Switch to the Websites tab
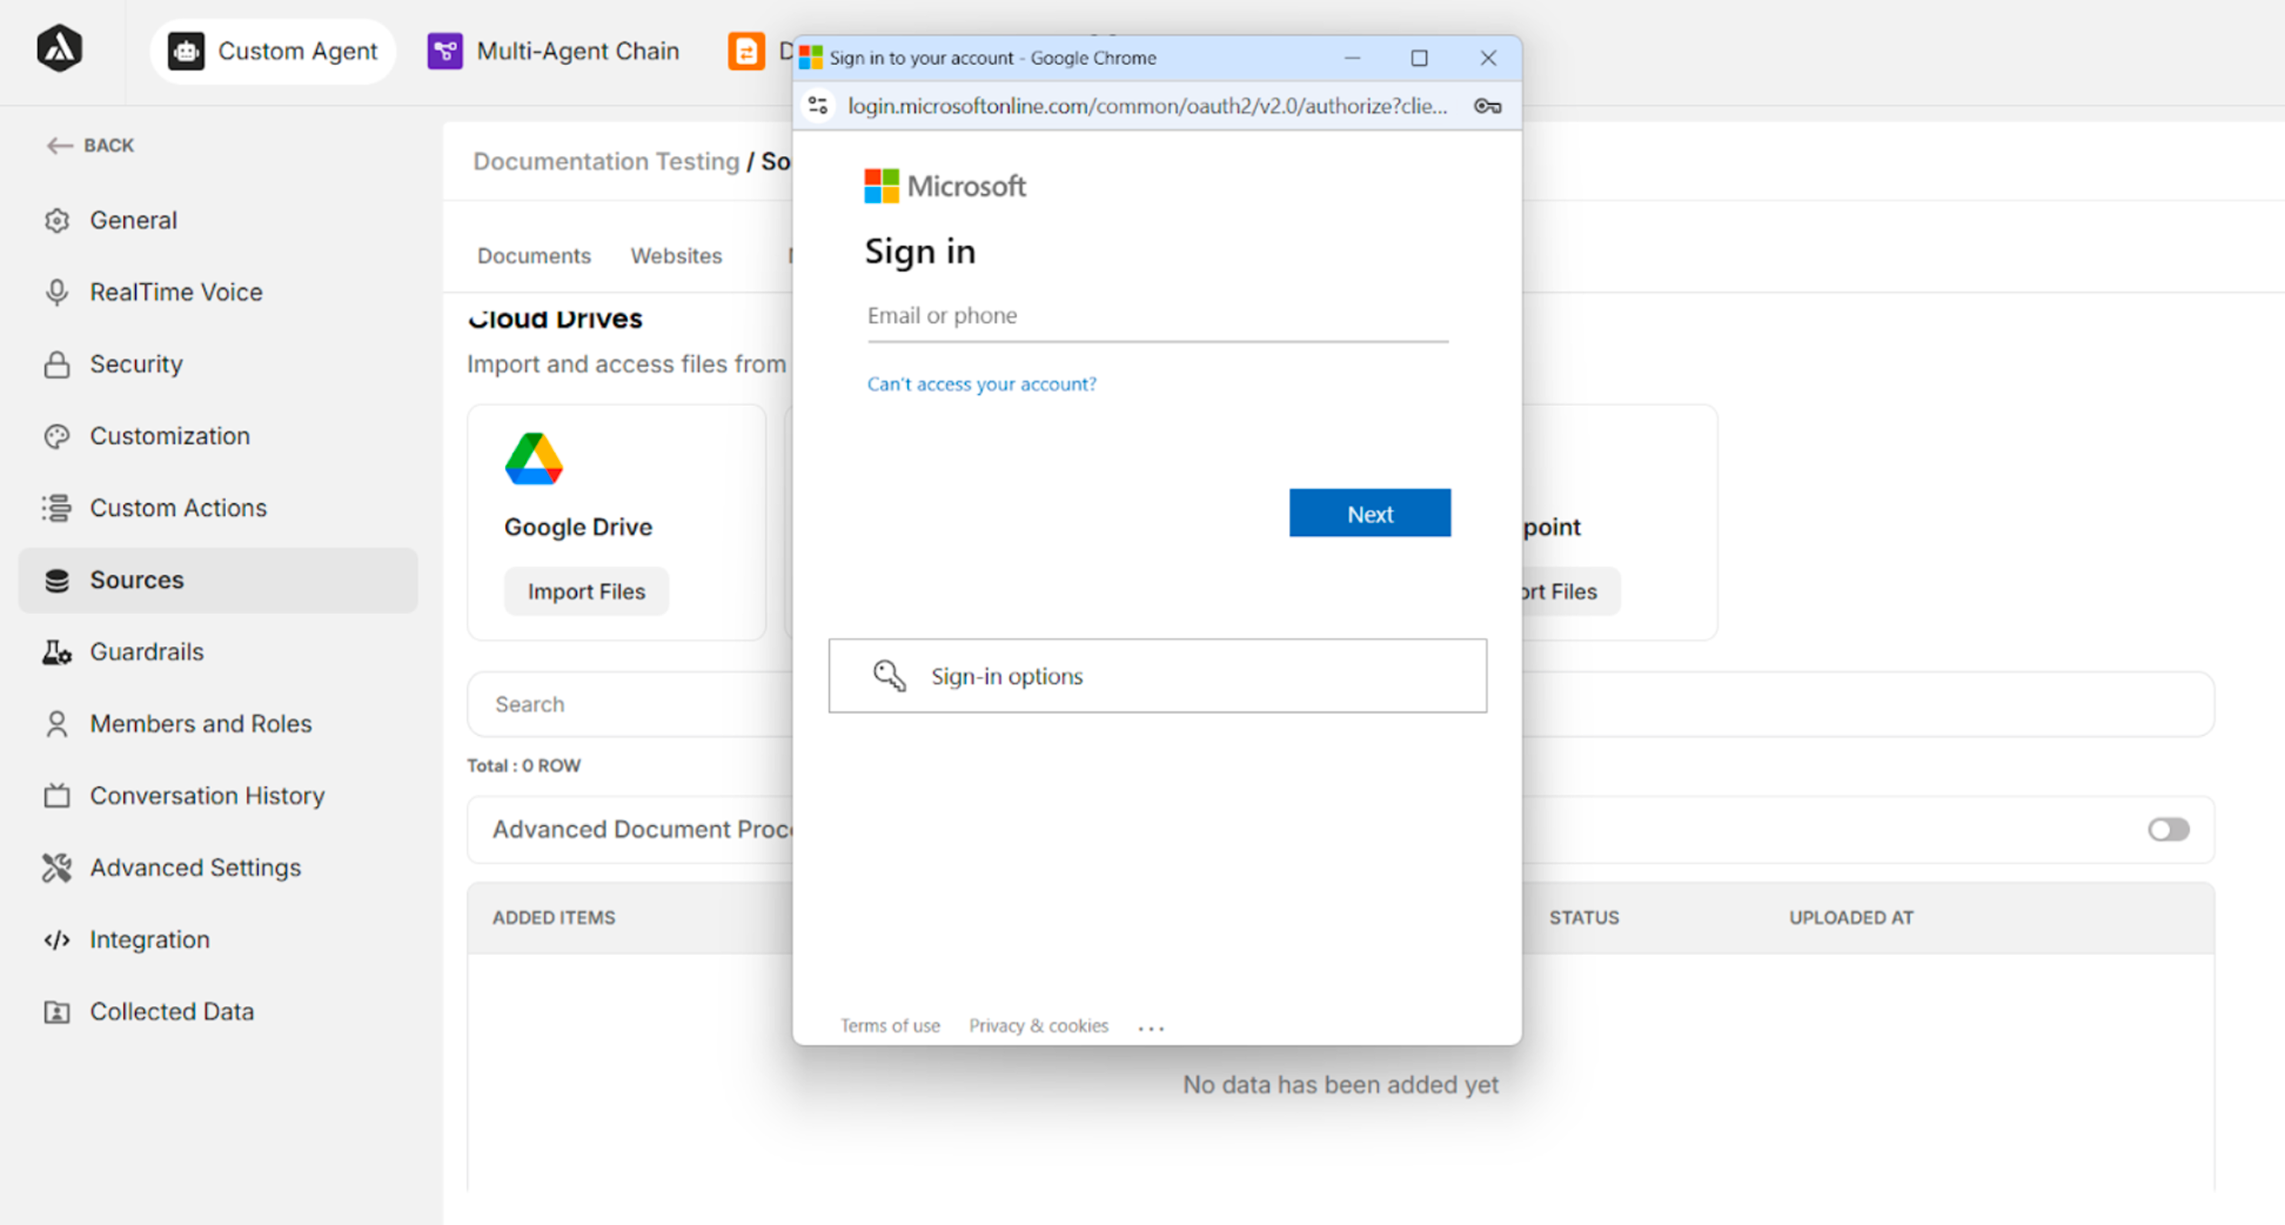This screenshot has height=1225, width=2285. click(x=676, y=256)
